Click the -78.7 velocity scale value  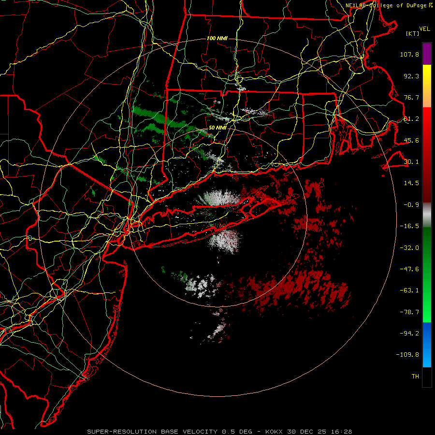click(x=409, y=312)
